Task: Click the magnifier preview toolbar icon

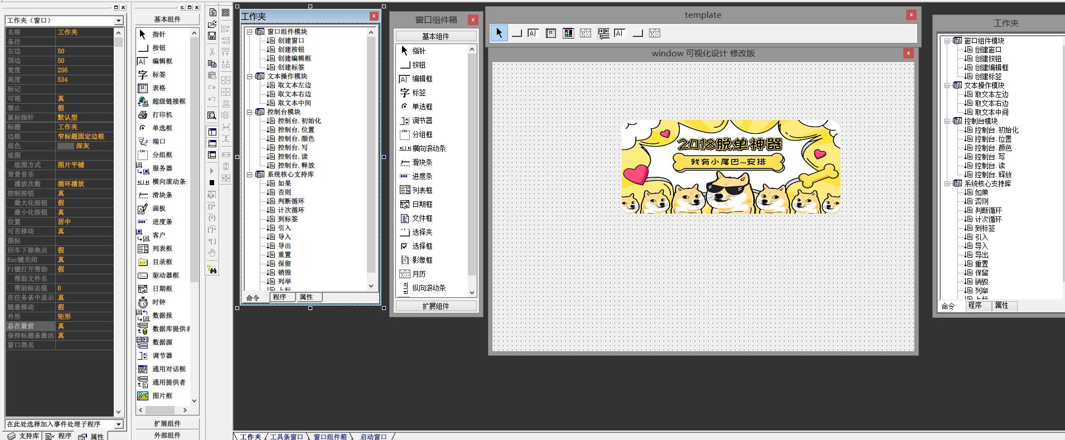Action: tap(212, 115)
